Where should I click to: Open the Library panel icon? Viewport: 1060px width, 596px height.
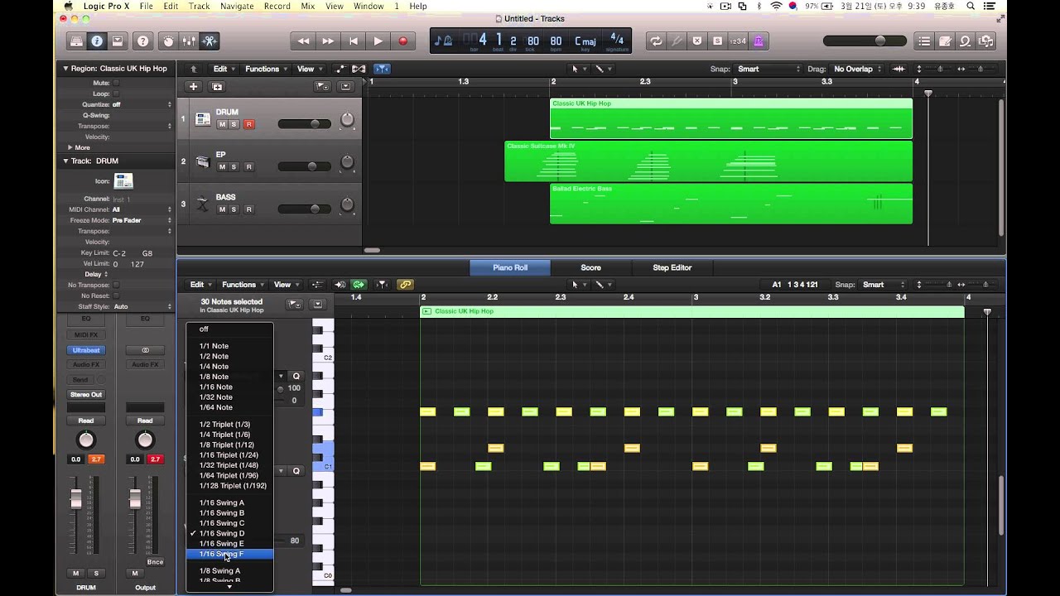pos(77,41)
